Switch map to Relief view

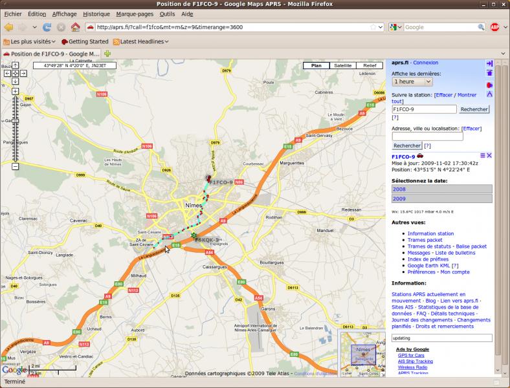370,66
